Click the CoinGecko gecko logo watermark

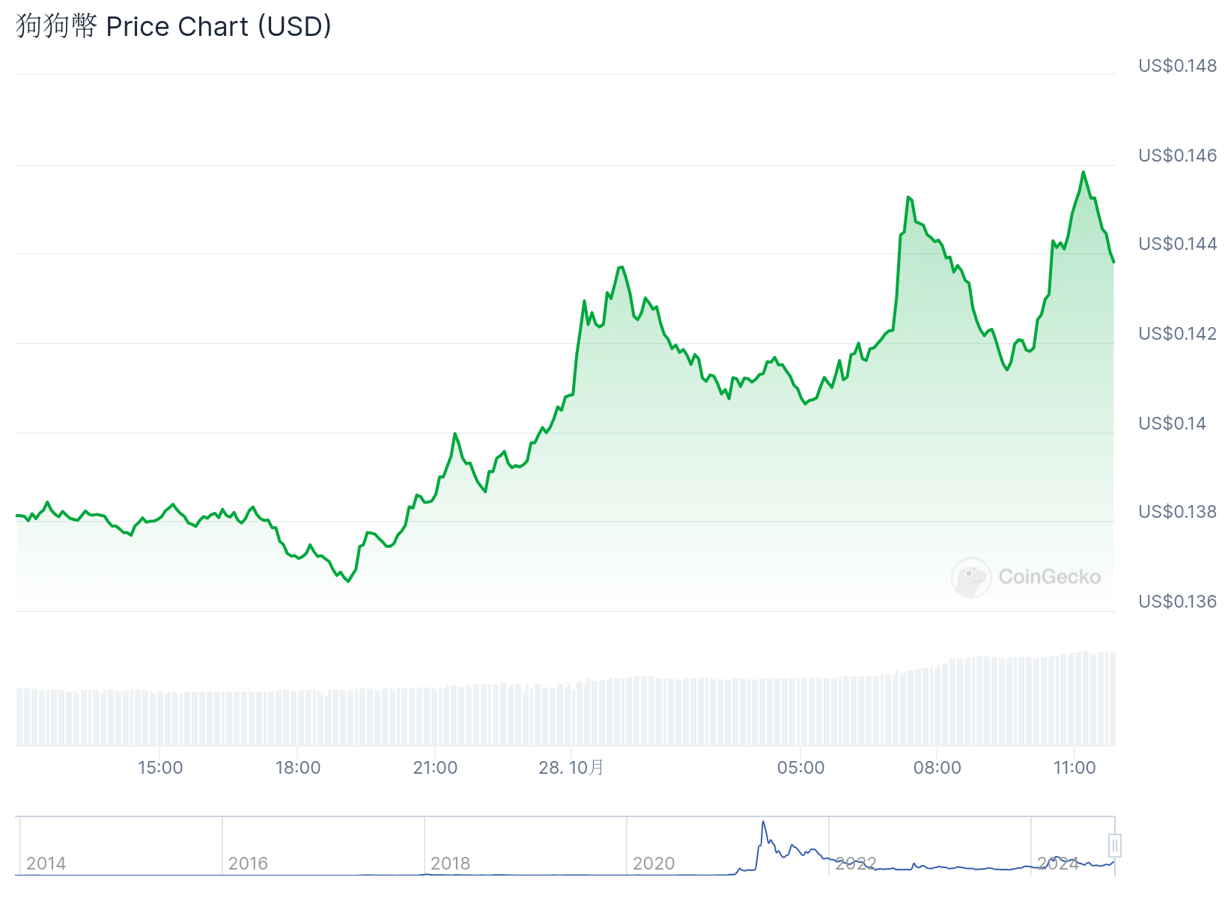(x=971, y=577)
